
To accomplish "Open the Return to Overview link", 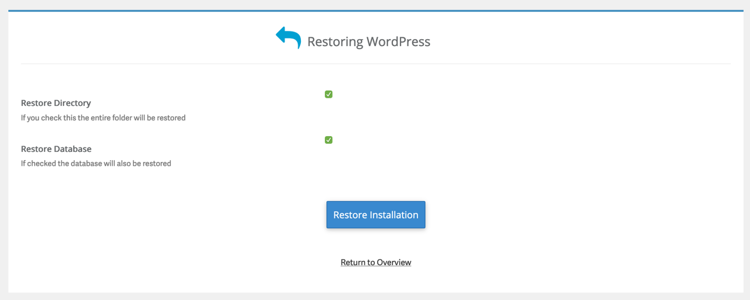I will 375,262.
